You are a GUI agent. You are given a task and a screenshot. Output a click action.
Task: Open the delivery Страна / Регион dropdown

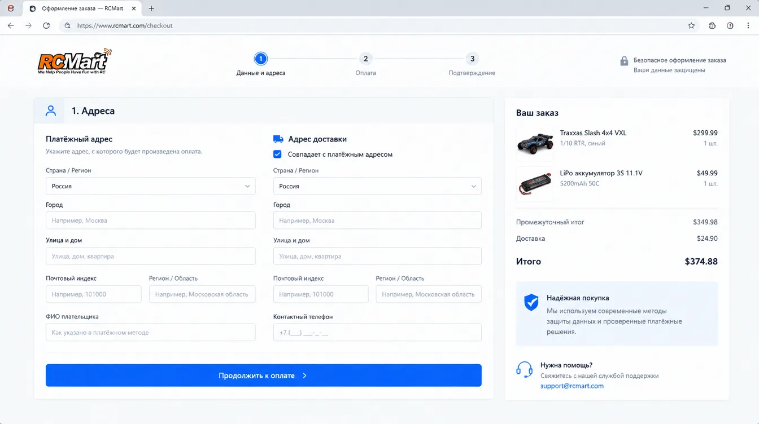tap(377, 186)
